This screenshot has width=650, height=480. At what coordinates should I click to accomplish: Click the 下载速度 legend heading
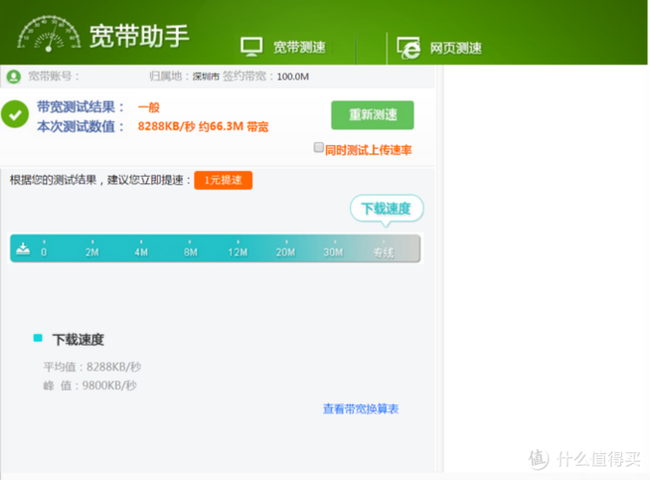(78, 339)
